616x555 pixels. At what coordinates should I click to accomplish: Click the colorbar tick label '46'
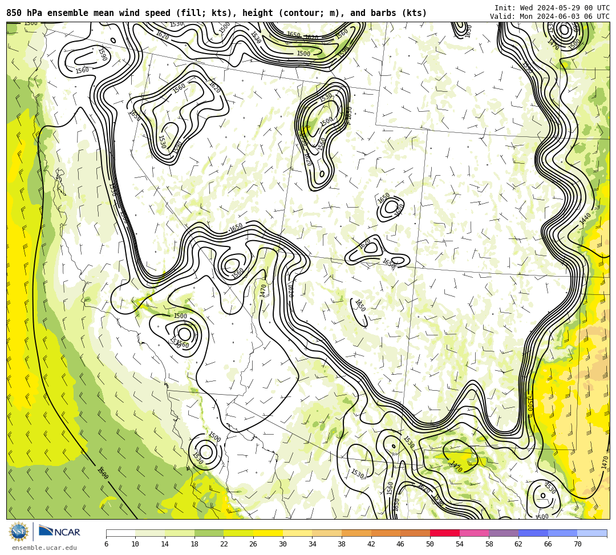[401, 544]
